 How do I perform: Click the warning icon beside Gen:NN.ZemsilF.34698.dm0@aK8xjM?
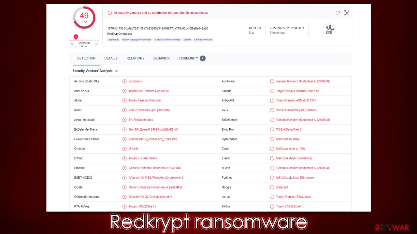point(124,129)
